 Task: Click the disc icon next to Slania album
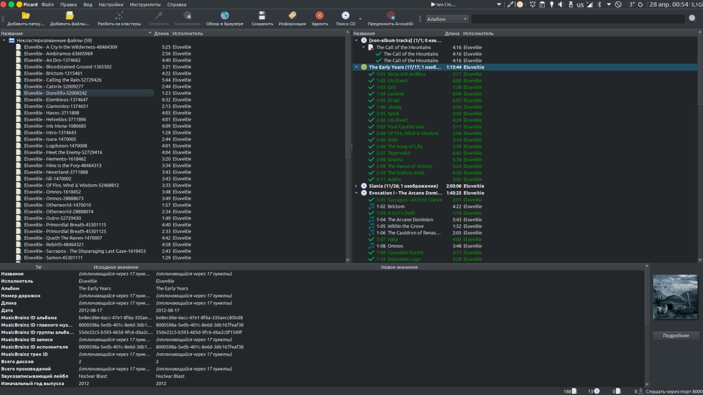pyautogui.click(x=364, y=186)
